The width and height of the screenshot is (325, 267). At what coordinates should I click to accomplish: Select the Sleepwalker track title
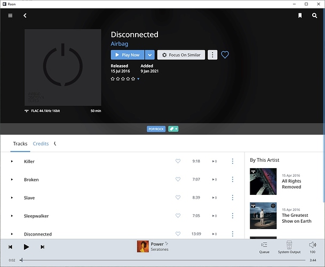point(36,216)
